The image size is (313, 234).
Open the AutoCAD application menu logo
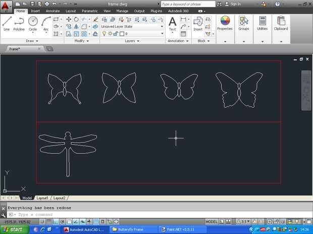6,7
